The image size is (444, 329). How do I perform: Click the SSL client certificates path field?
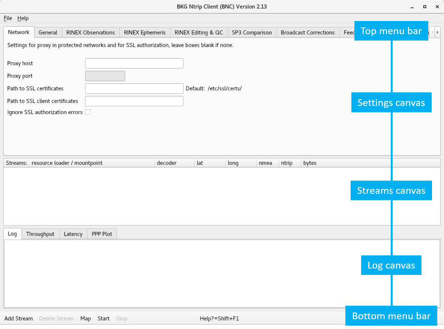[134, 101]
